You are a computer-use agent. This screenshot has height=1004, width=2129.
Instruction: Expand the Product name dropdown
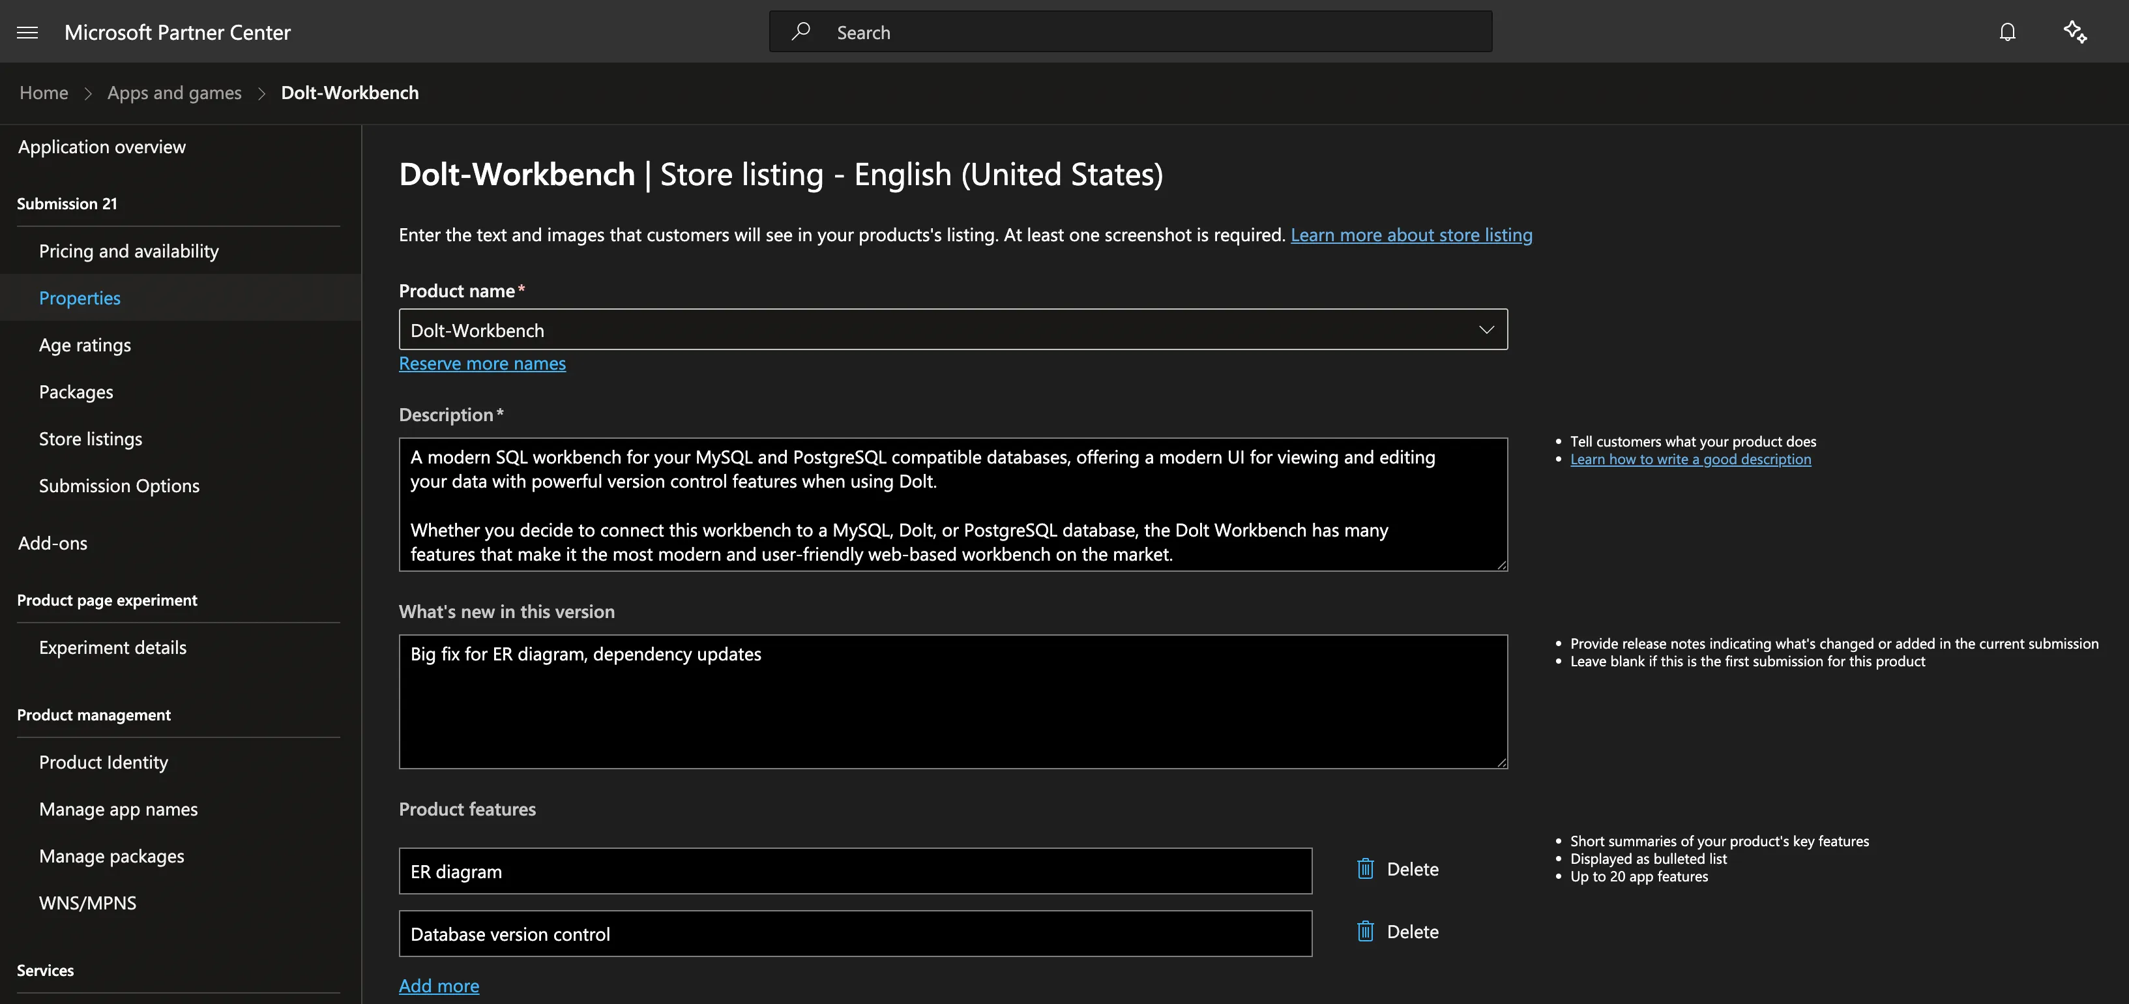pyautogui.click(x=1485, y=330)
